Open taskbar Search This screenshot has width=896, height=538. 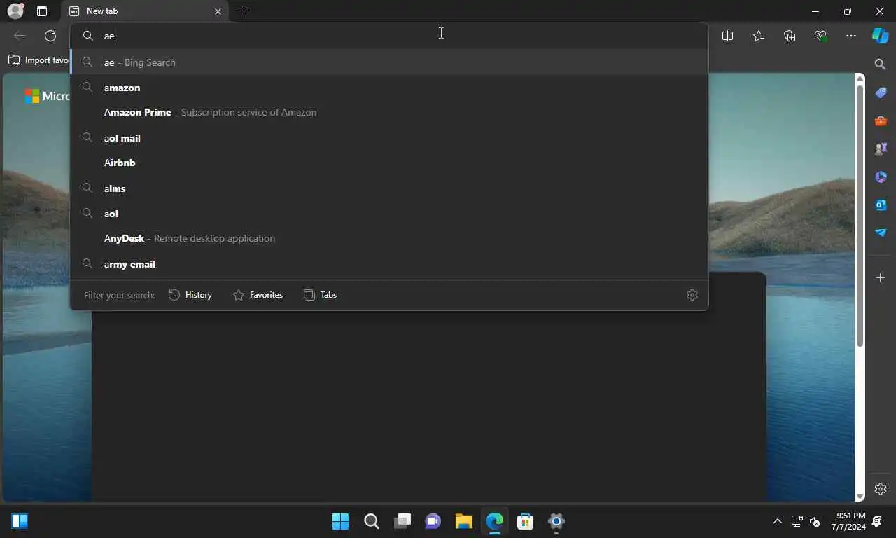(371, 521)
